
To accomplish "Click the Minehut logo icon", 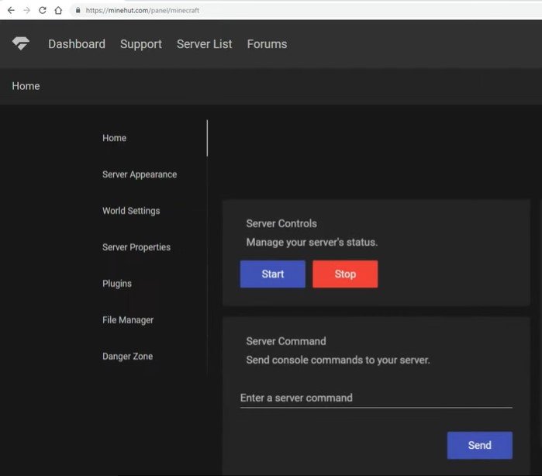I will coord(21,44).
